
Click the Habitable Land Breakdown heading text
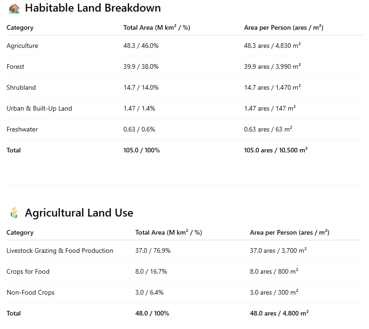(x=93, y=8)
